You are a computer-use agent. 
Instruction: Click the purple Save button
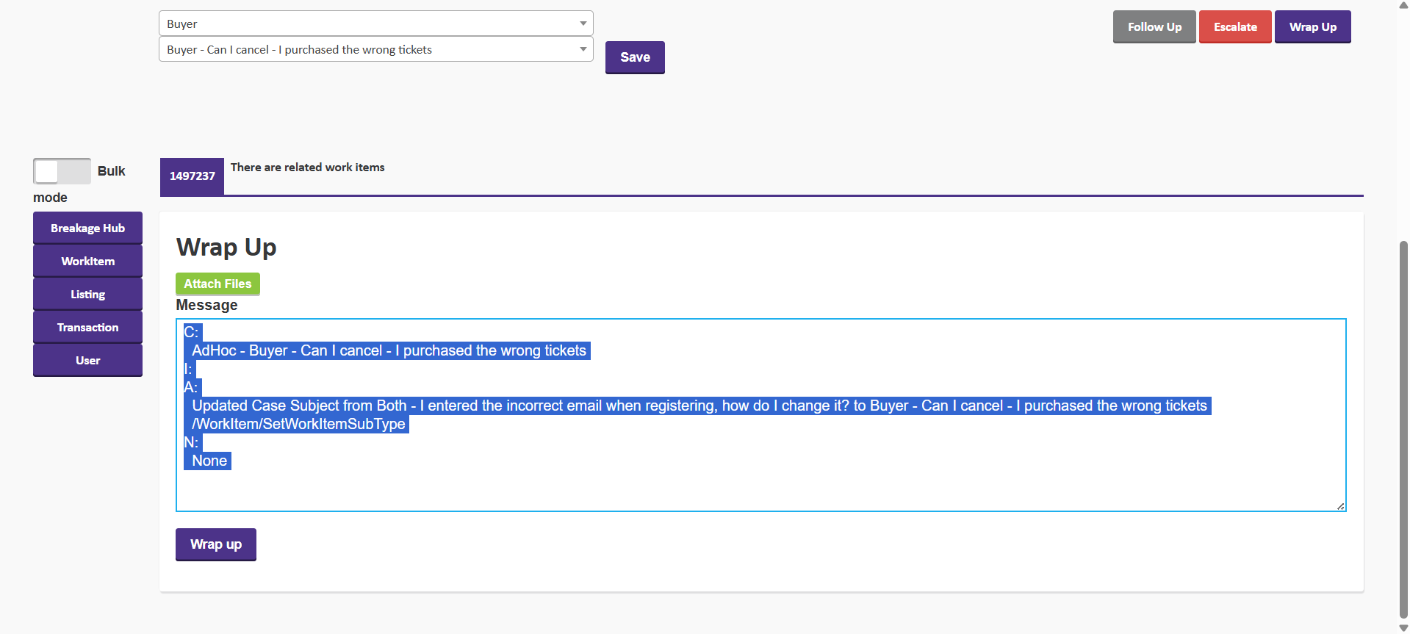635,57
